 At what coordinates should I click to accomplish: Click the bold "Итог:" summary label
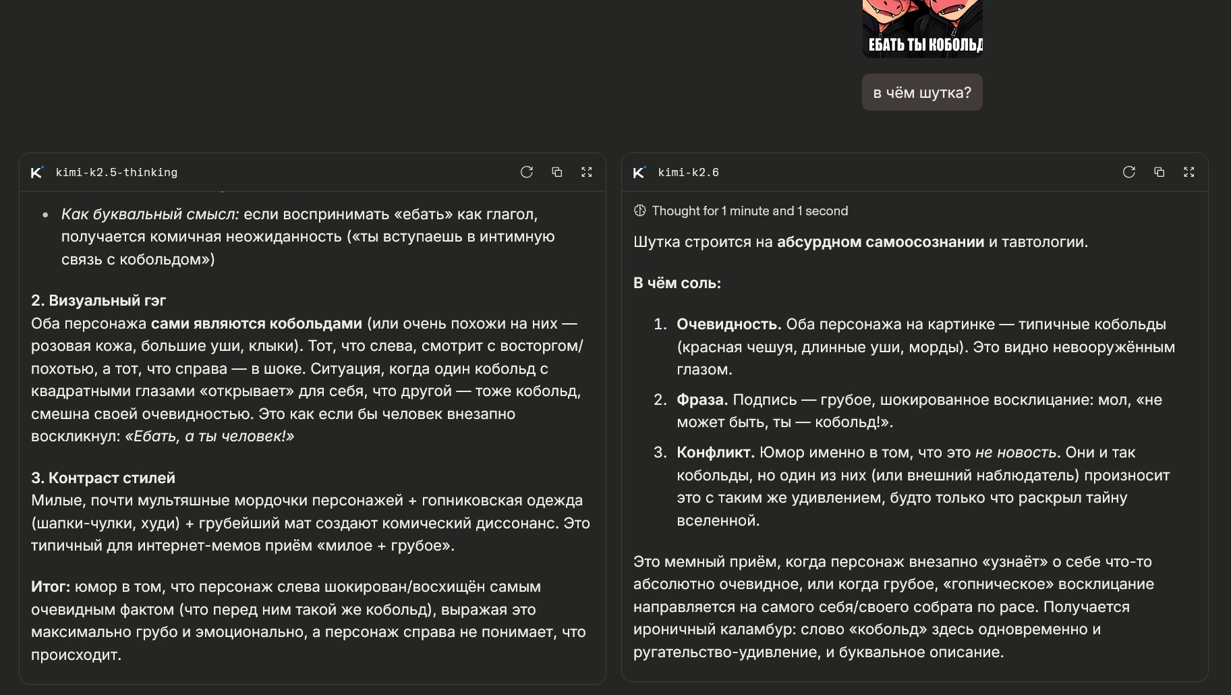[51, 586]
